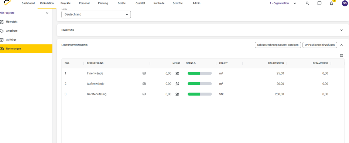Click the Stand % column header
The width and height of the screenshot is (349, 143).
tap(191, 63)
